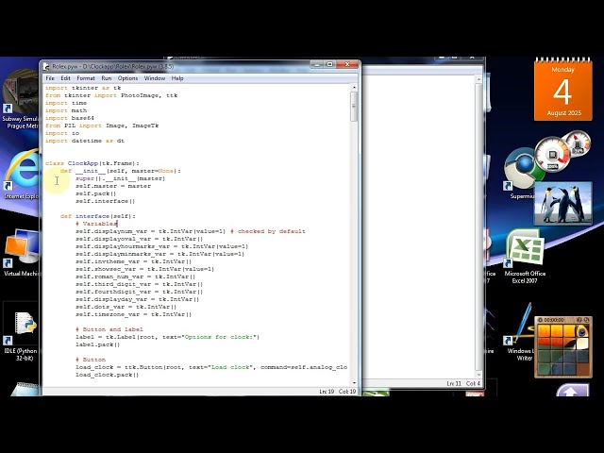604x453 pixels.
Task: Click the Rolex.pyw window title icon
Action: coord(46,67)
